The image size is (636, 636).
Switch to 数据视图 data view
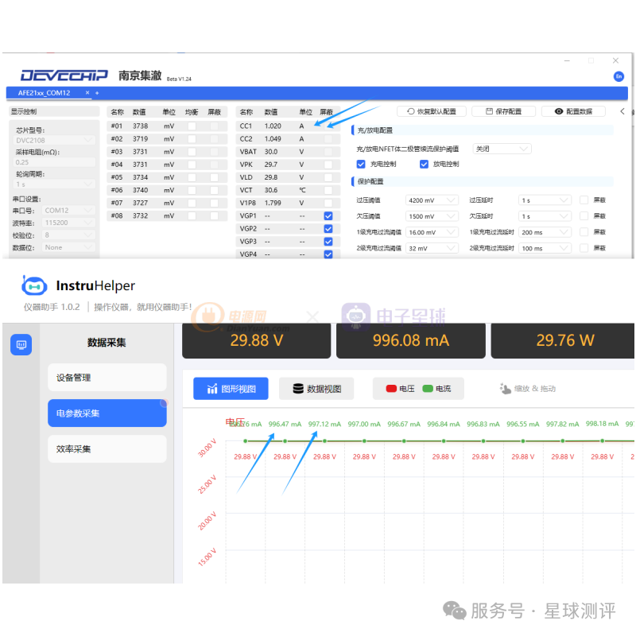(x=316, y=389)
